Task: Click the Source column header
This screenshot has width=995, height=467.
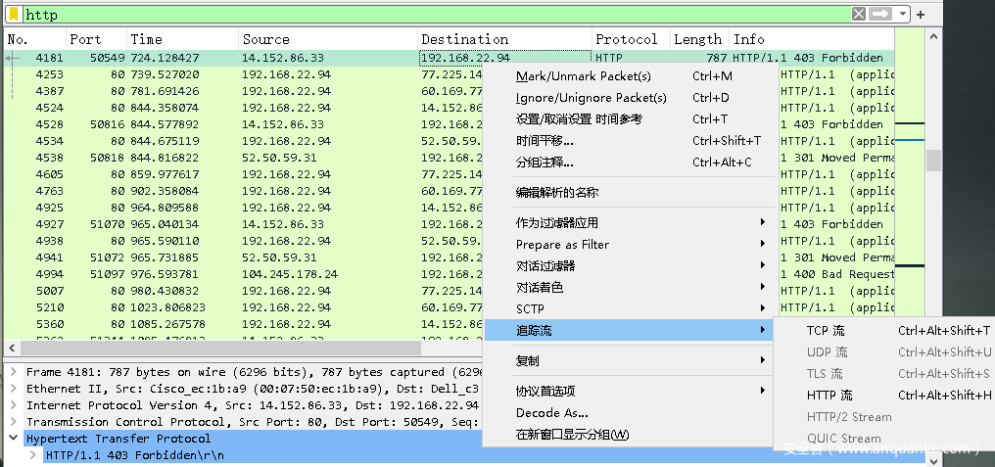Action: coord(265,39)
